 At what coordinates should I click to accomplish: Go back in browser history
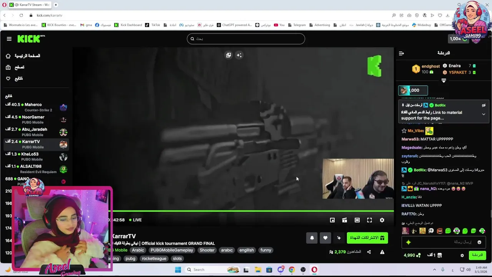click(4, 15)
